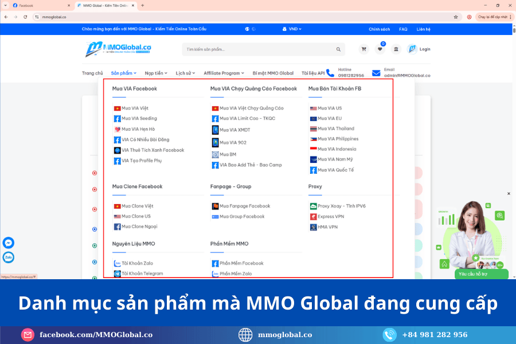Image resolution: width=516 pixels, height=344 pixels.
Task: Open the Zalo floating chat icon
Action: click(x=9, y=257)
